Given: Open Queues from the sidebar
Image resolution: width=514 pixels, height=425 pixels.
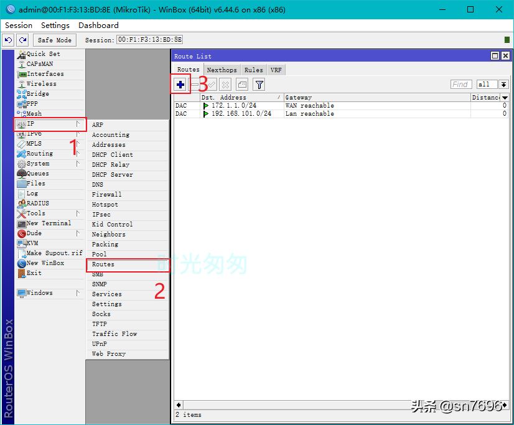Looking at the screenshot, I should tap(50, 174).
